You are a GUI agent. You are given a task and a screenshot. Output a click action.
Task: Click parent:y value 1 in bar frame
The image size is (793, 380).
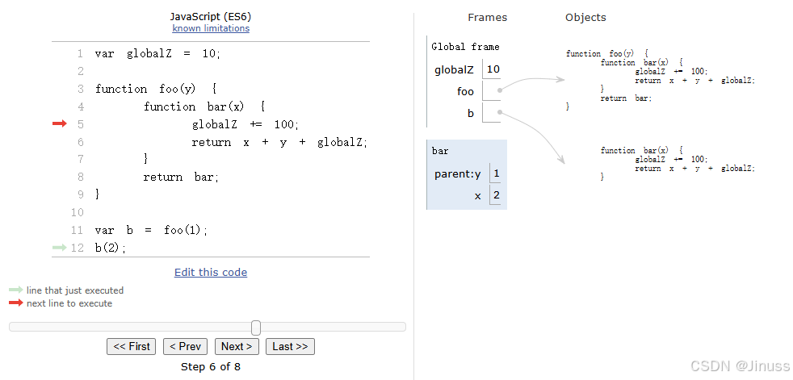coord(496,173)
